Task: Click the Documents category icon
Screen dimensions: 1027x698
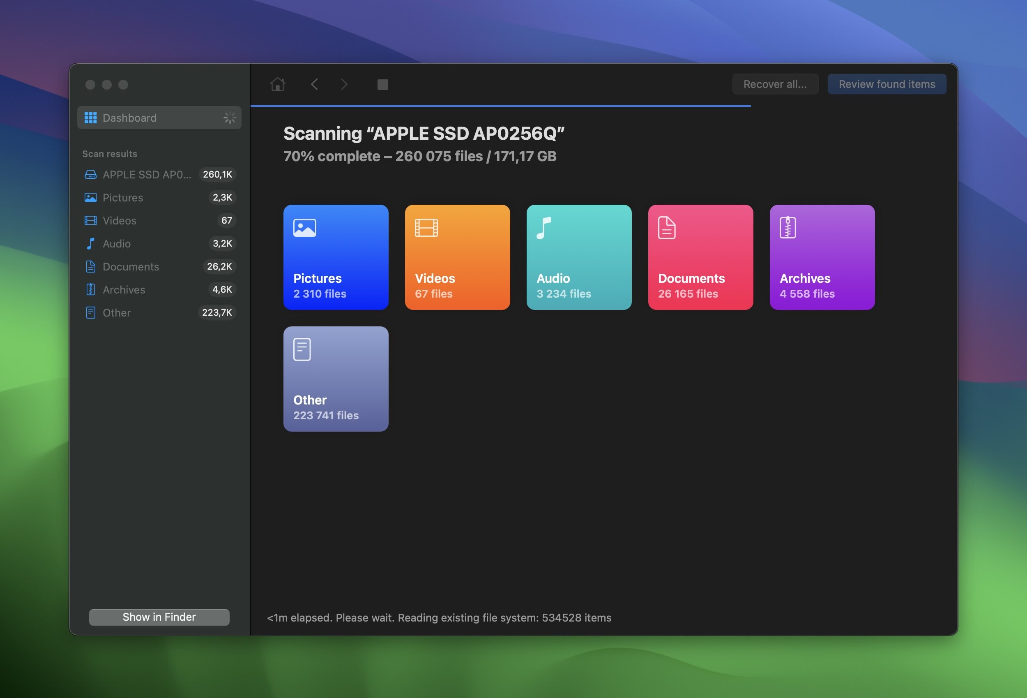Action: [666, 227]
